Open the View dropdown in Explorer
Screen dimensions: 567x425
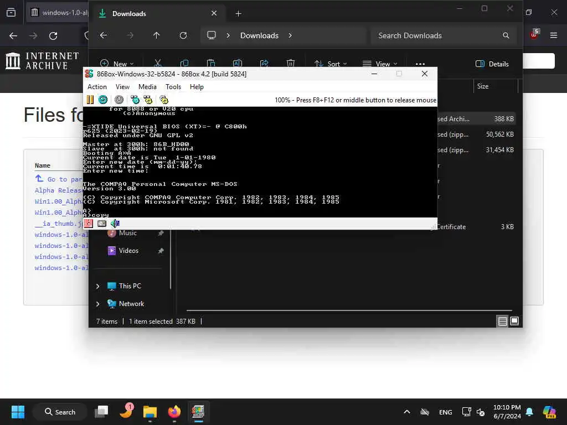click(x=380, y=64)
